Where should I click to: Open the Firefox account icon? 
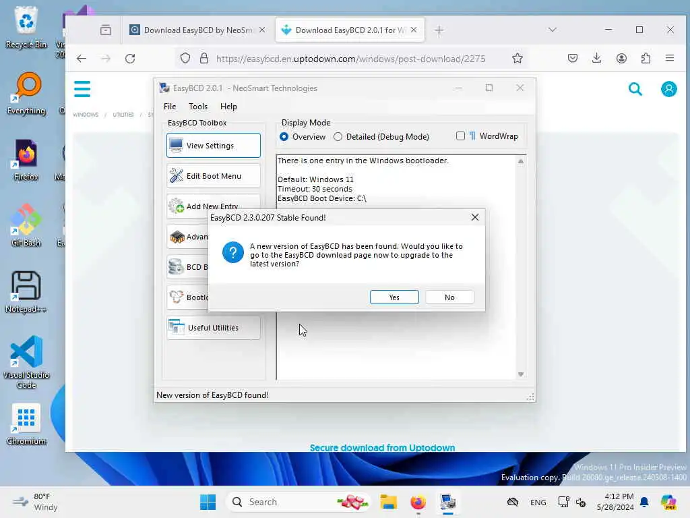pyautogui.click(x=621, y=58)
